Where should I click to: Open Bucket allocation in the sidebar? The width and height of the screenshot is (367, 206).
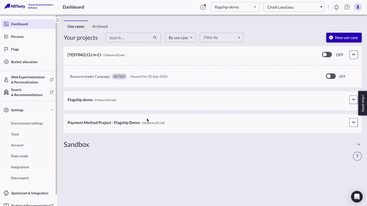point(24,62)
